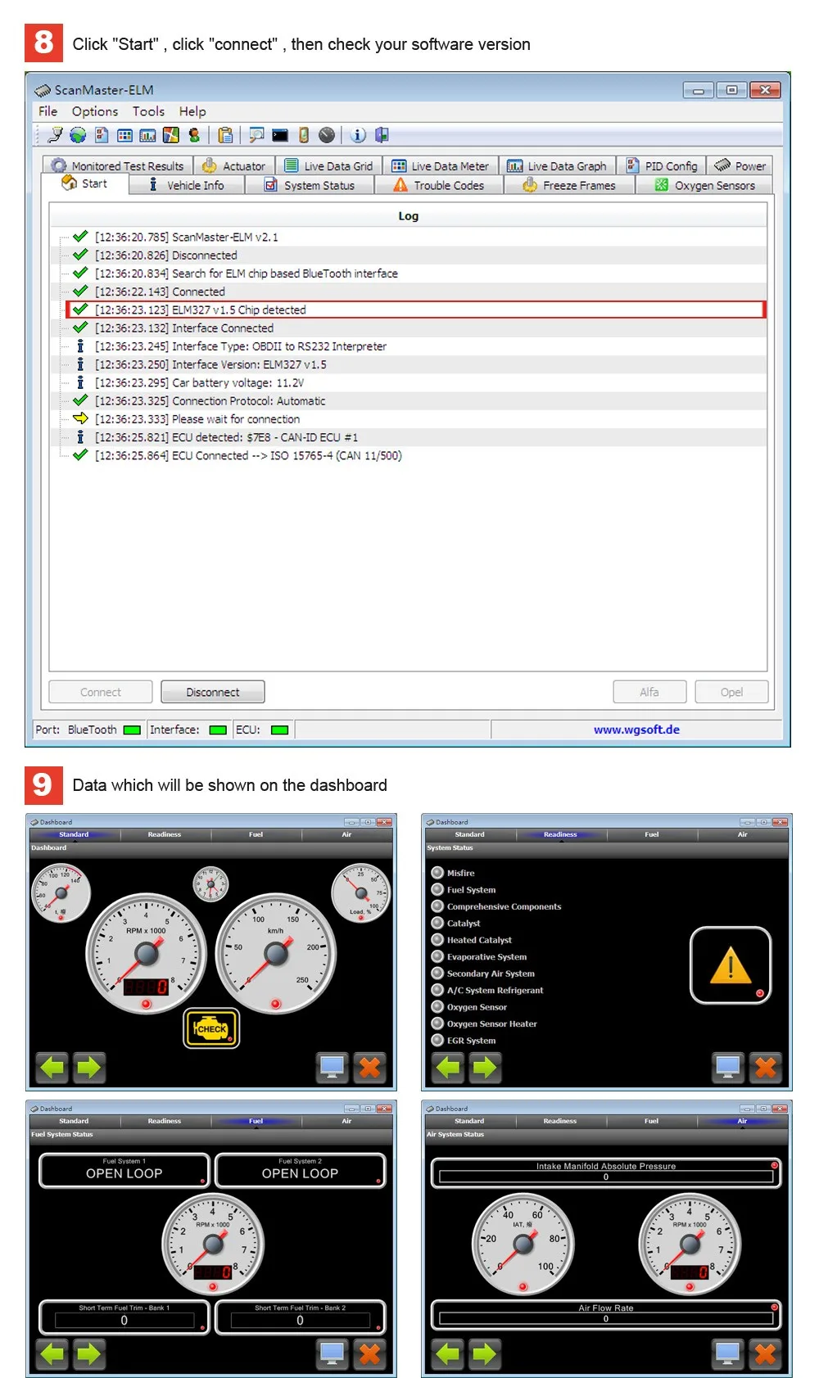Switch to the Actuator tab
819x1378 pixels.
pos(234,165)
